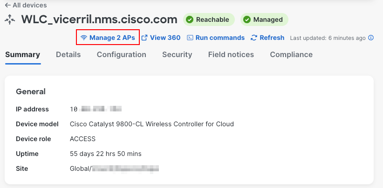Image resolution: width=383 pixels, height=188 pixels.
Task: Go back to All devices
Action: pyautogui.click(x=26, y=5)
